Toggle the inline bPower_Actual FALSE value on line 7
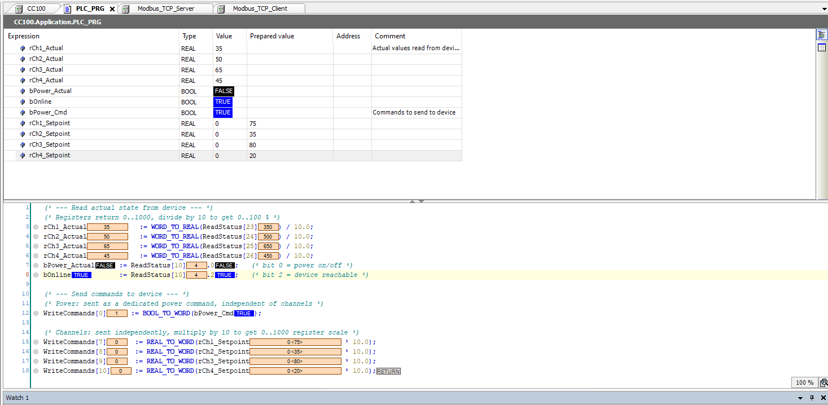 [x=105, y=266]
